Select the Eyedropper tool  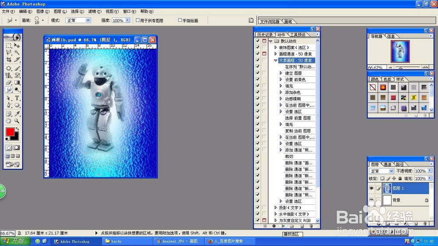point(17,114)
